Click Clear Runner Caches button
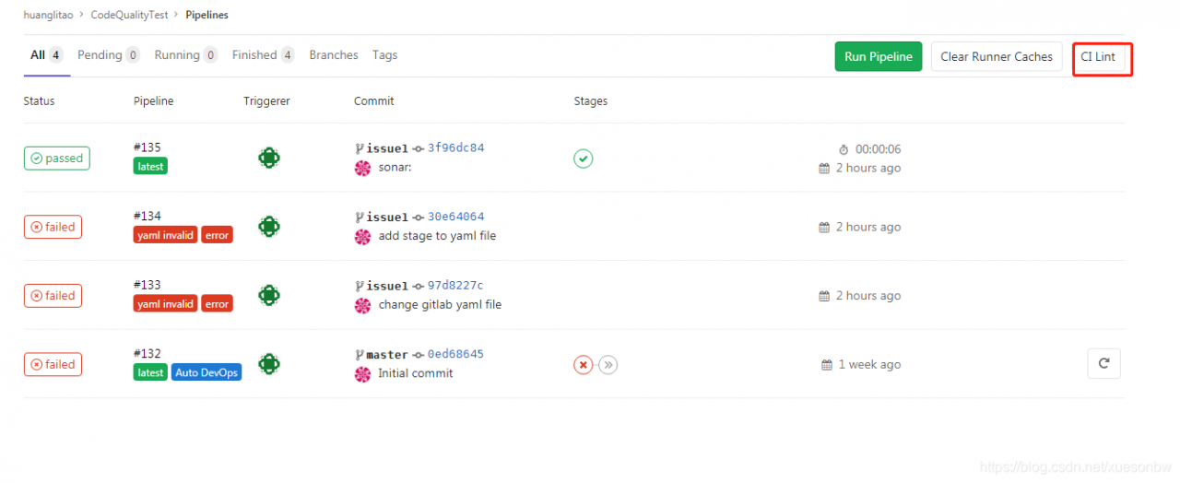1180x483 pixels. click(x=997, y=56)
